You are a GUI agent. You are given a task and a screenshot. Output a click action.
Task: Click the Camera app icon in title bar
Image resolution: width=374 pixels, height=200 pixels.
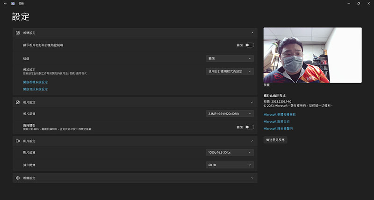click(x=13, y=4)
